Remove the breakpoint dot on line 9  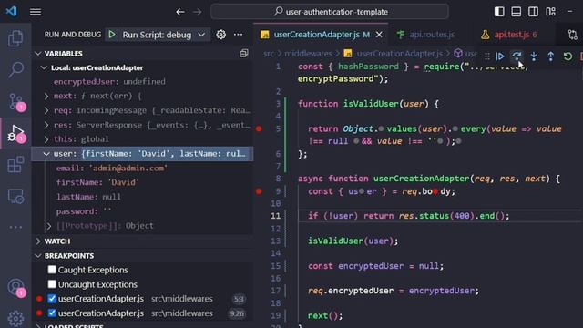259,191
